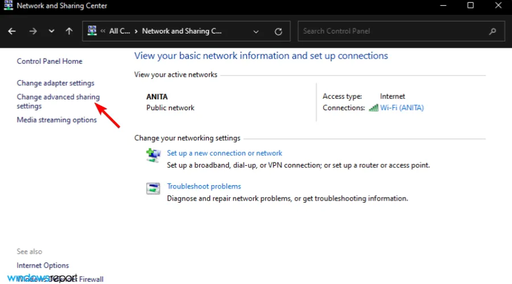This screenshot has height=284, width=512.
Task: Click the Up one level arrow
Action: coord(69,31)
